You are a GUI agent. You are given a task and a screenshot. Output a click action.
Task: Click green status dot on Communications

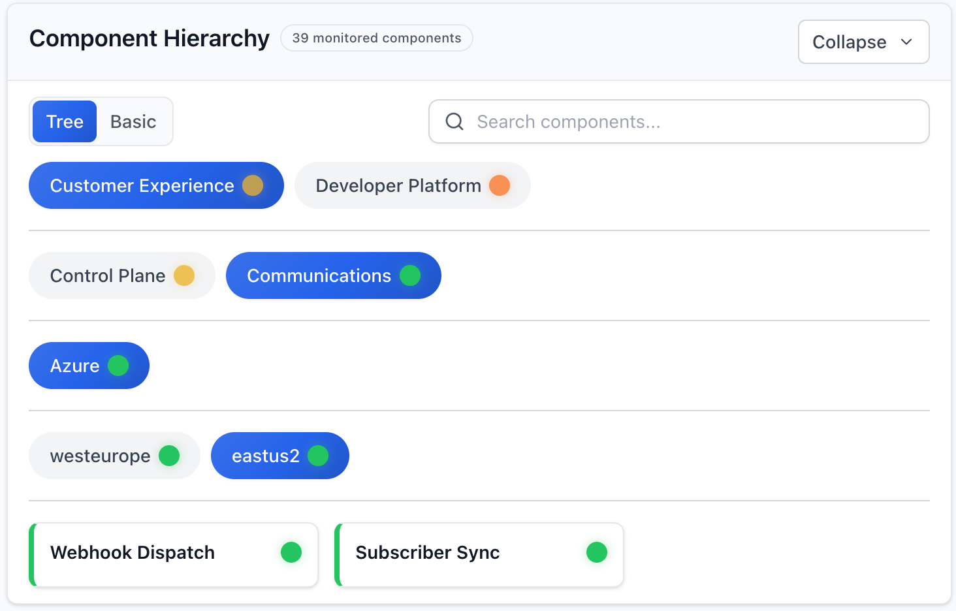point(410,275)
